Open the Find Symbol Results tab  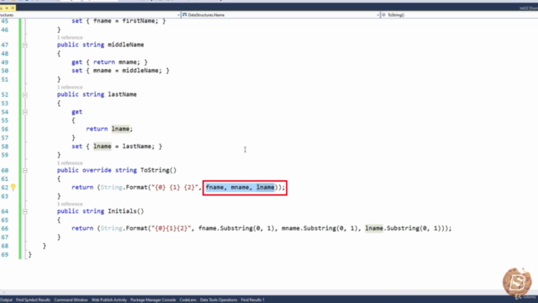click(x=33, y=300)
